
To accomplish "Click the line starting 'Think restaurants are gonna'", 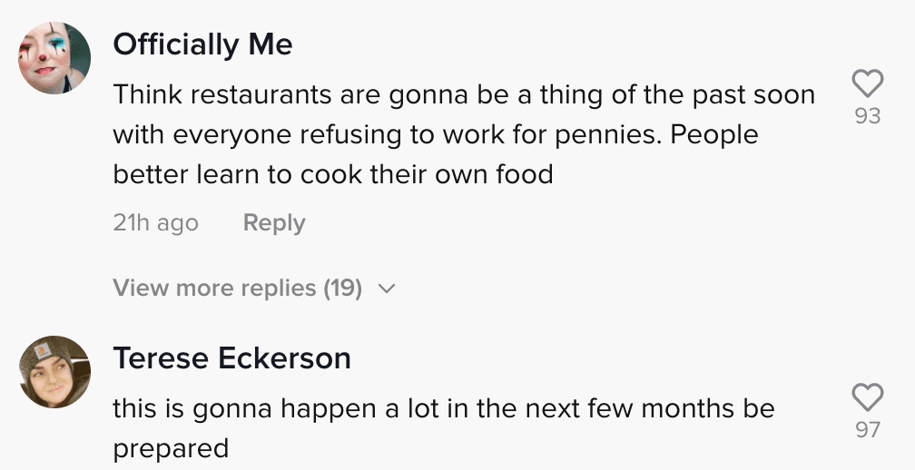I will [464, 95].
